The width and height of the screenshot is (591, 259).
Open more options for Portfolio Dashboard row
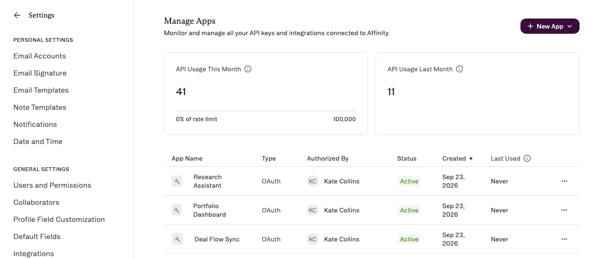click(x=564, y=210)
